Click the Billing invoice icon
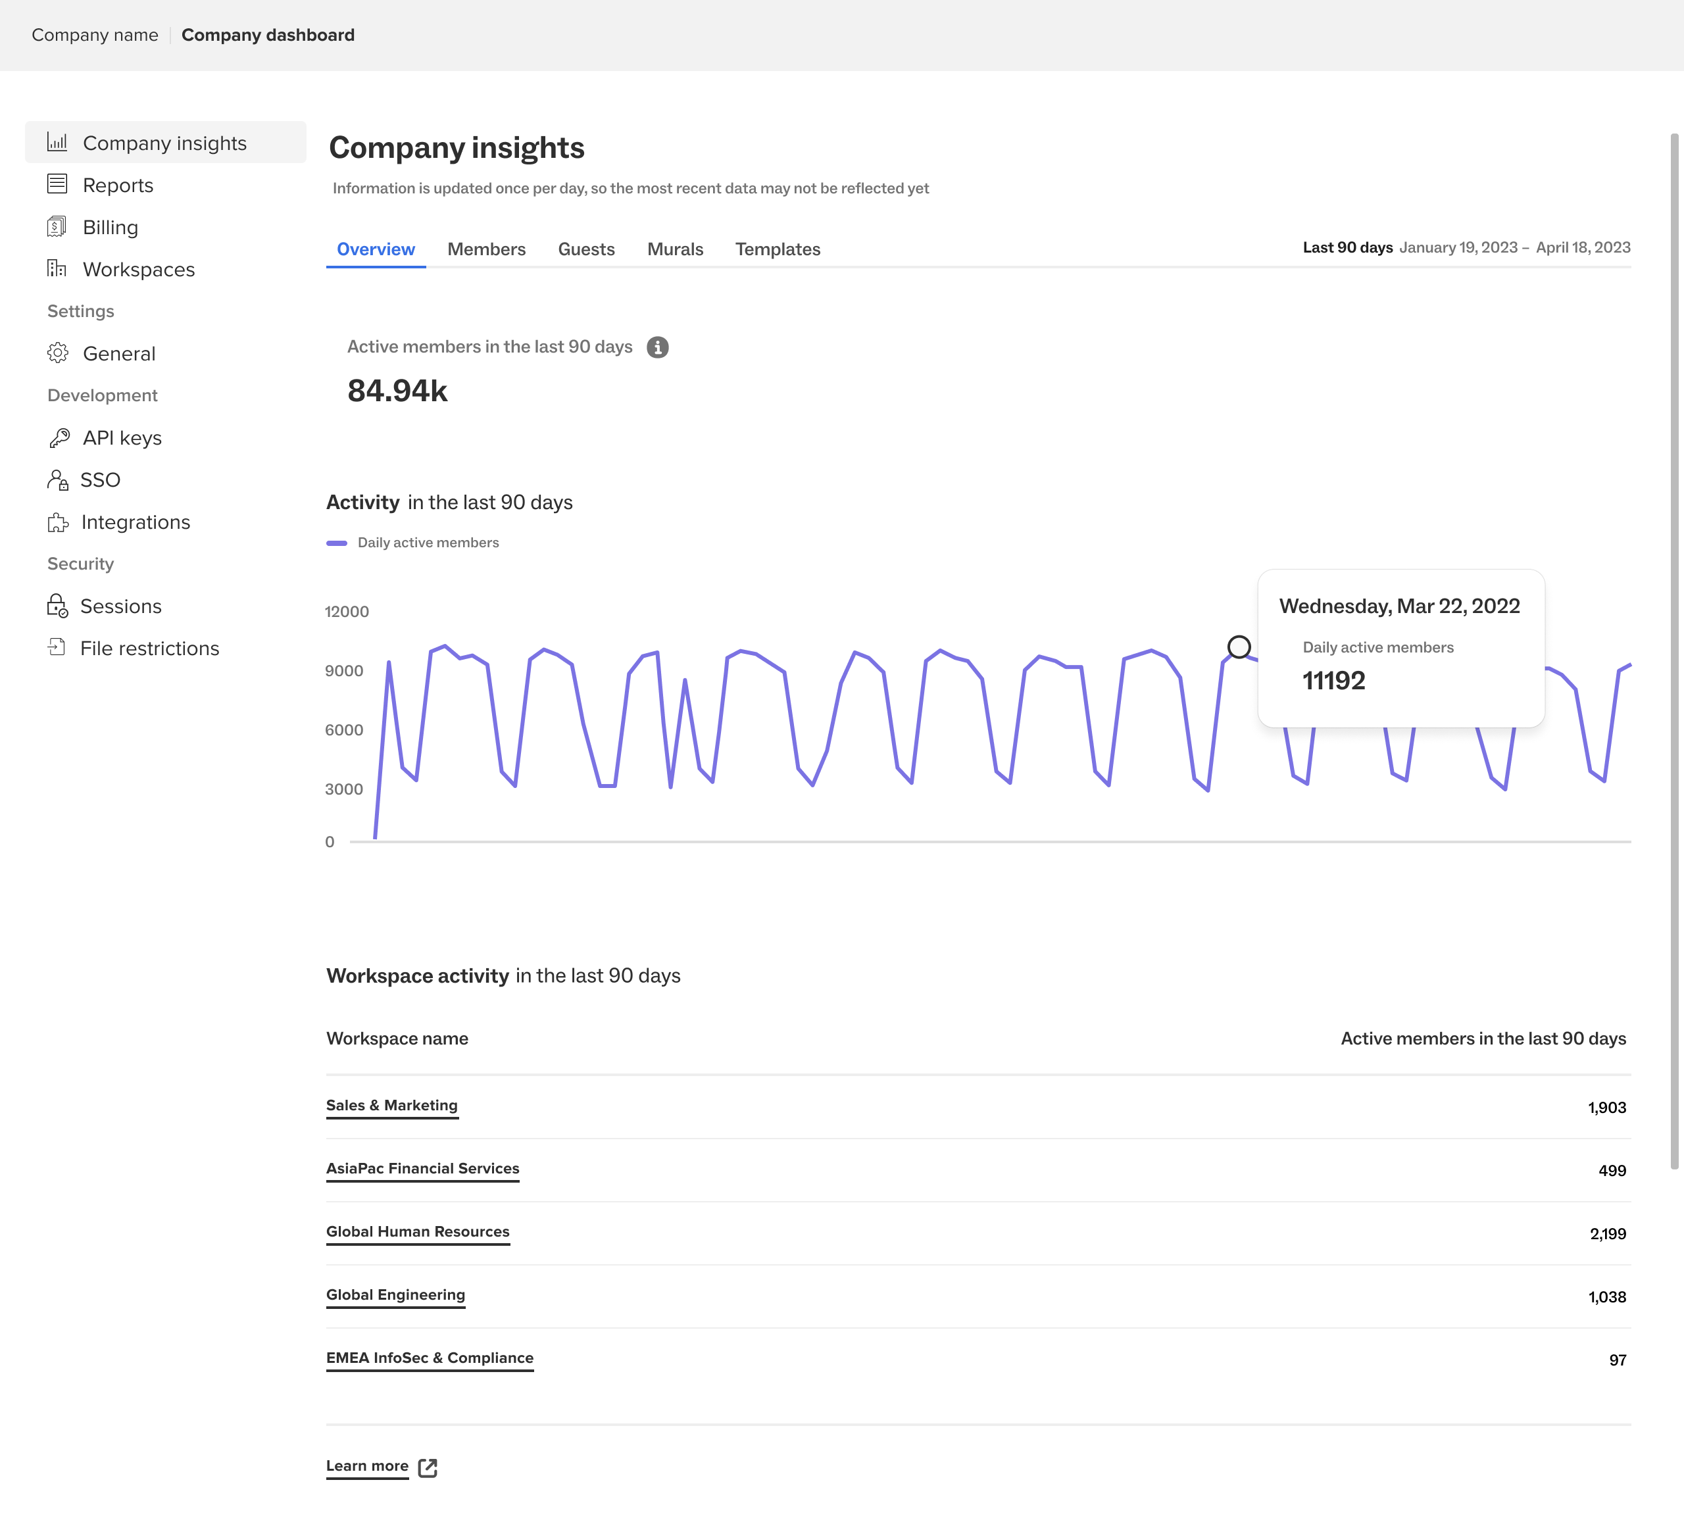 [57, 226]
